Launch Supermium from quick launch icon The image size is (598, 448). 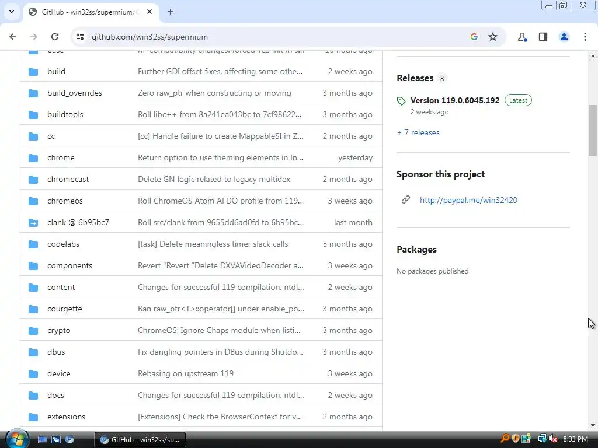coord(69,439)
